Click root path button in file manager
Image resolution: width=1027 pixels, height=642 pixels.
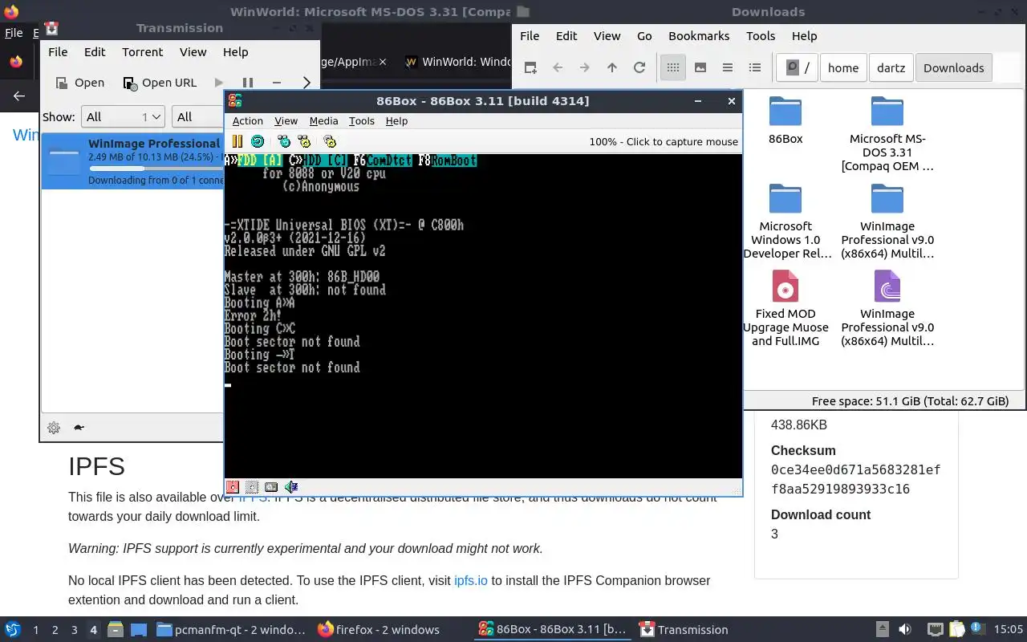798,67
